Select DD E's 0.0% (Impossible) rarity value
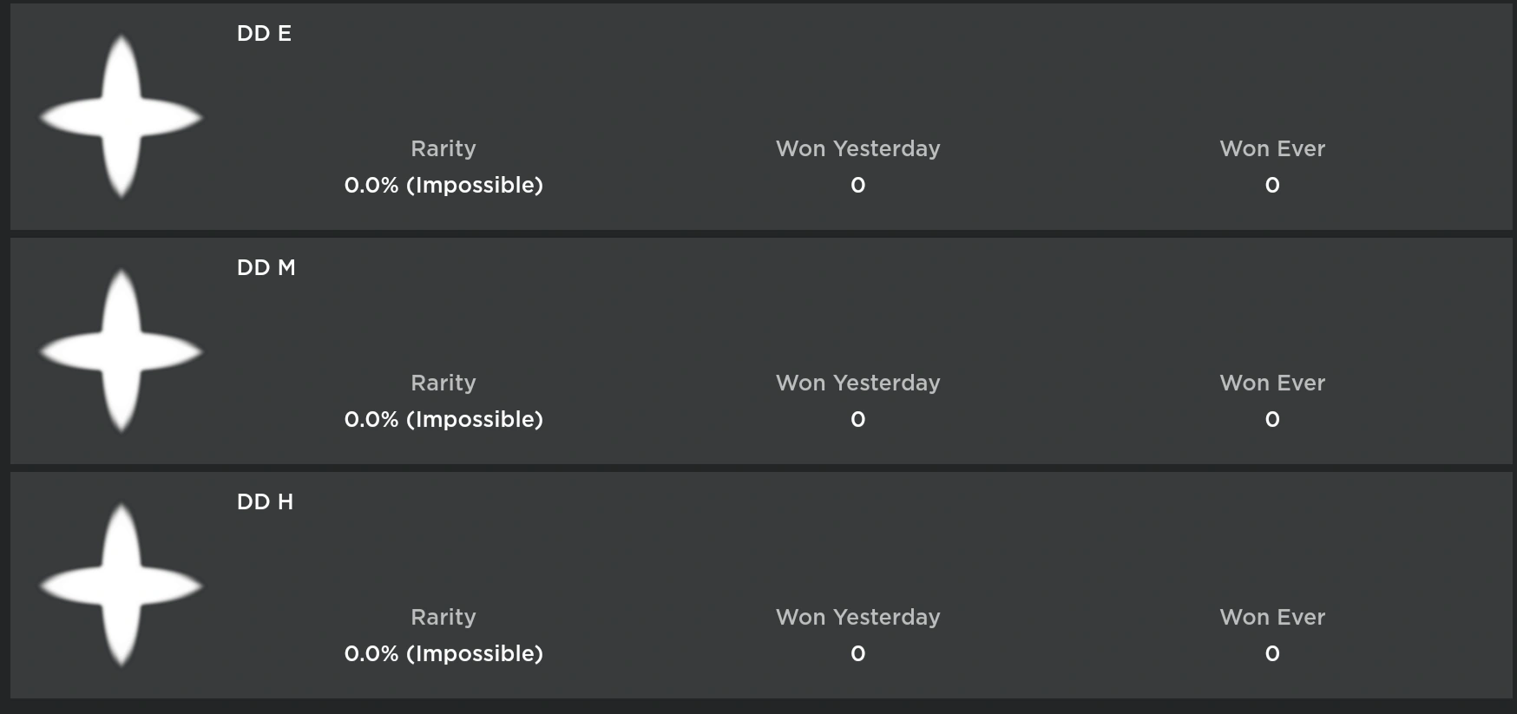 443,185
